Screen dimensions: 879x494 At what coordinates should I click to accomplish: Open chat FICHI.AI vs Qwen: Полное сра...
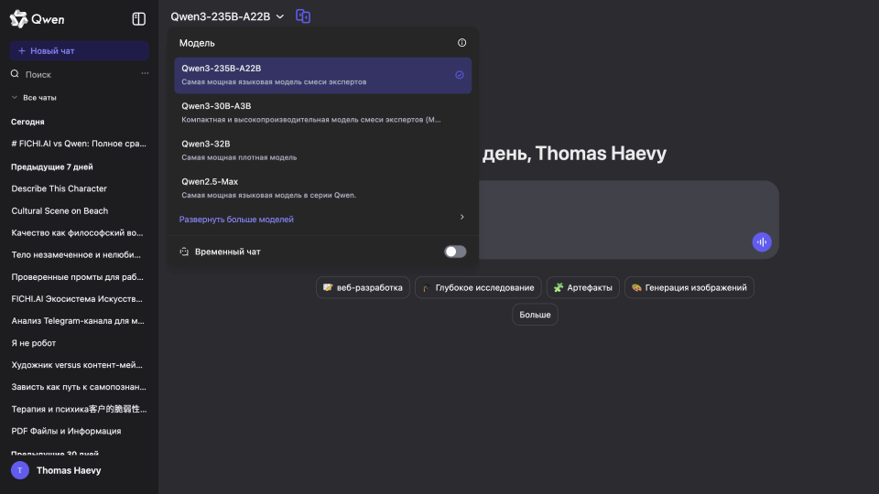pos(79,144)
